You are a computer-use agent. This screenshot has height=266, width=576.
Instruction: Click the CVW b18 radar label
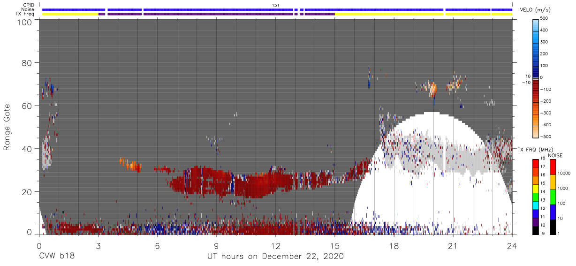coord(57,257)
